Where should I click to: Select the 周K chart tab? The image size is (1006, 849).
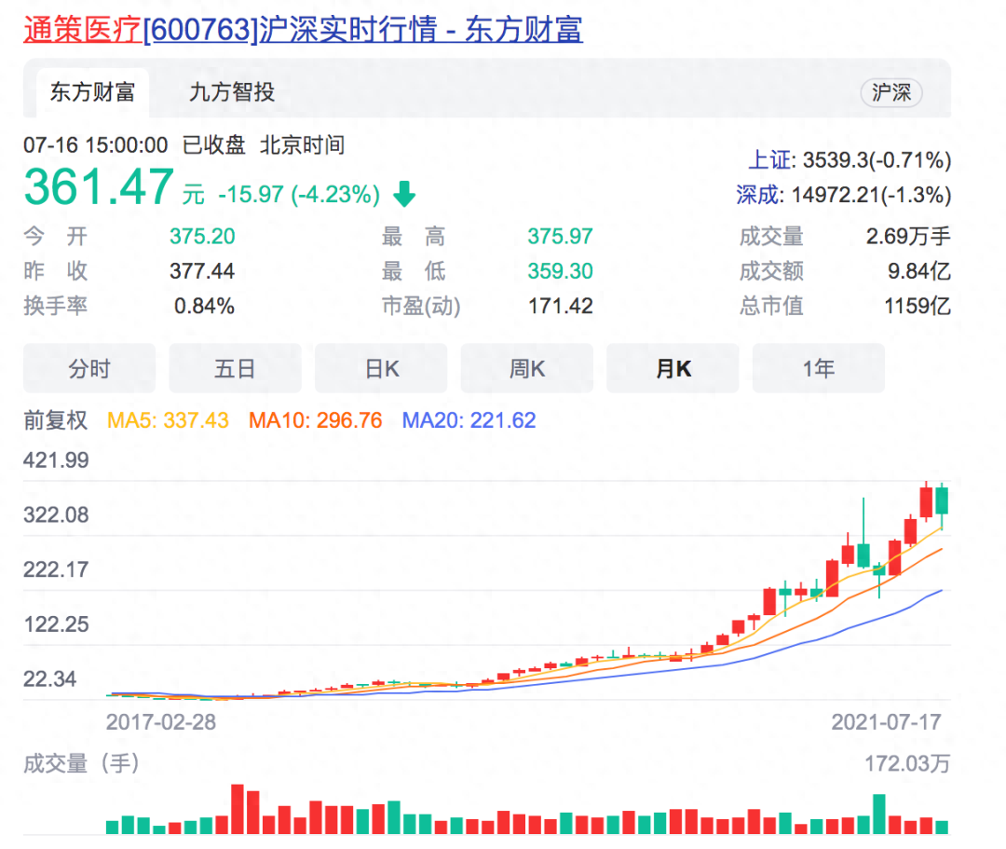(526, 368)
